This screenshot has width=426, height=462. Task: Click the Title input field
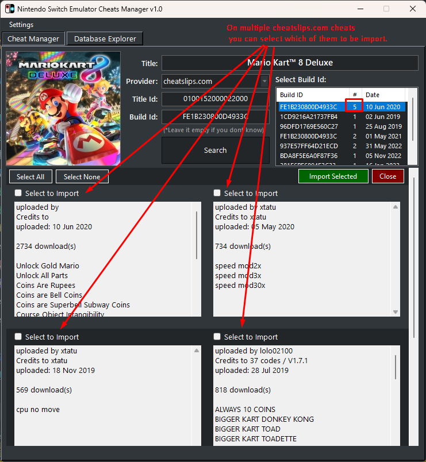pos(290,63)
